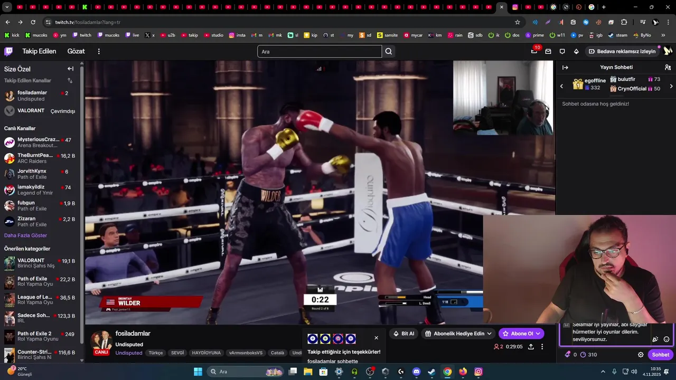Open Chrome's three-dot main menu
Viewport: 676px width, 380px height.
(x=668, y=22)
